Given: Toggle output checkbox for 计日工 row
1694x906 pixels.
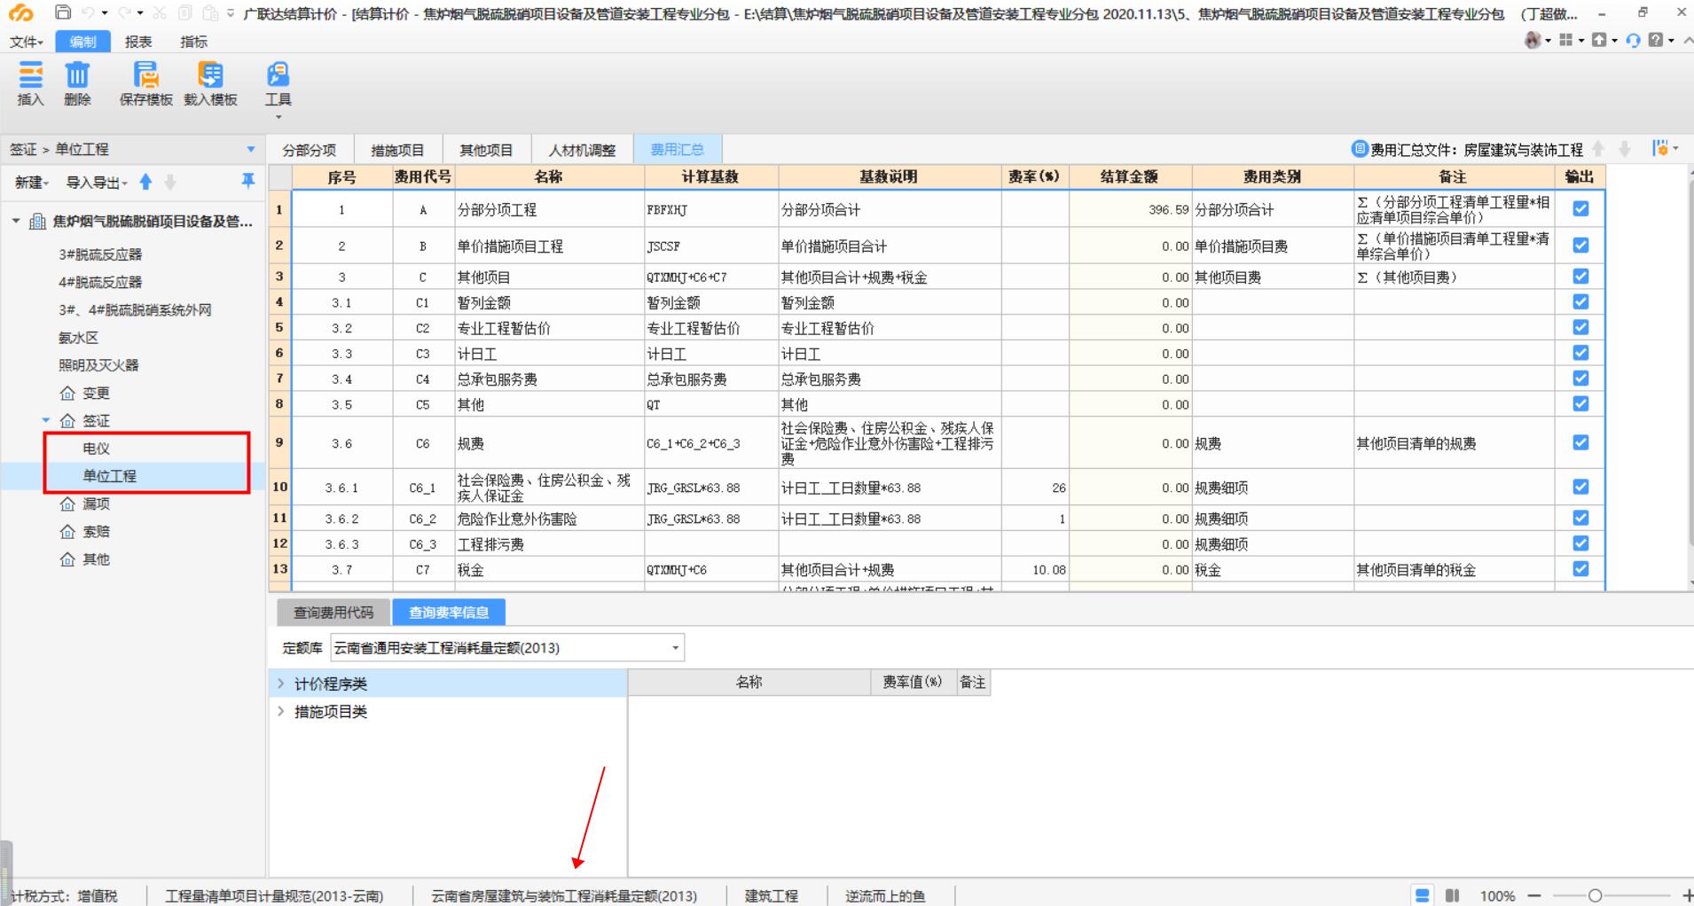Looking at the screenshot, I should click(x=1580, y=353).
